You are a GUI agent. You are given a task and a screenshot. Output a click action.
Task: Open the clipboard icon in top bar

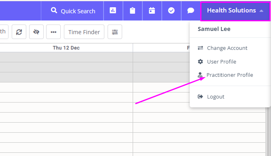tap(132, 10)
